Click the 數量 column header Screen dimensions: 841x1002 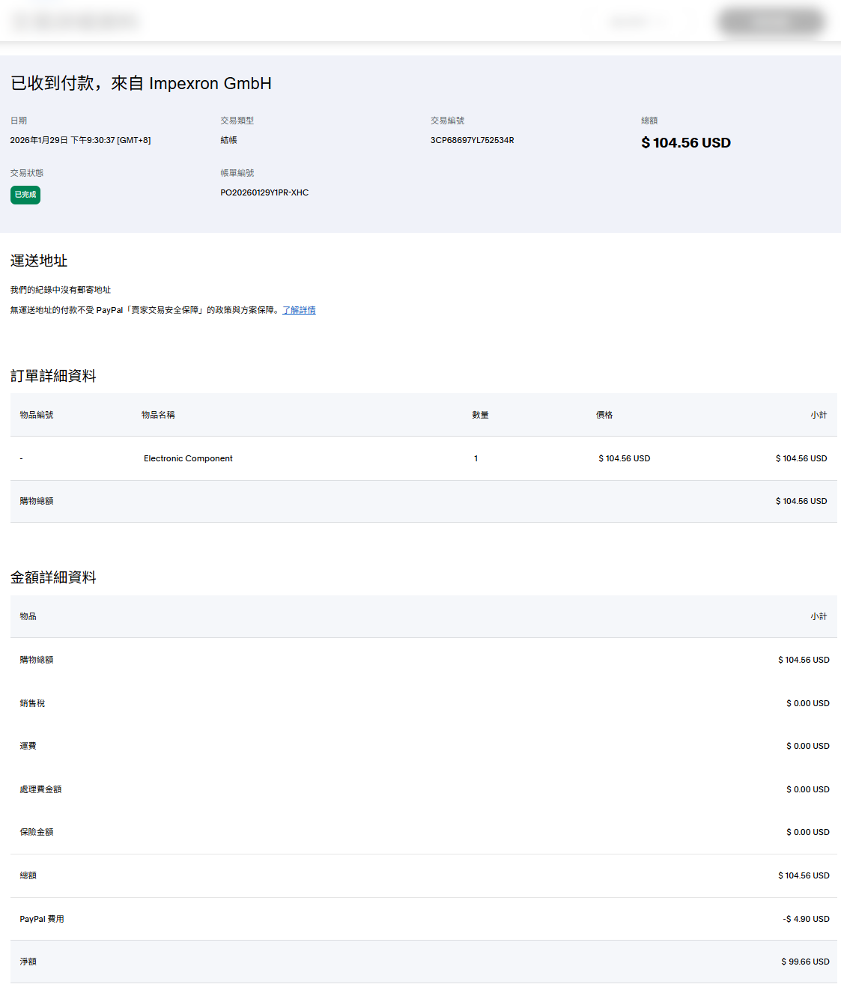click(x=480, y=415)
